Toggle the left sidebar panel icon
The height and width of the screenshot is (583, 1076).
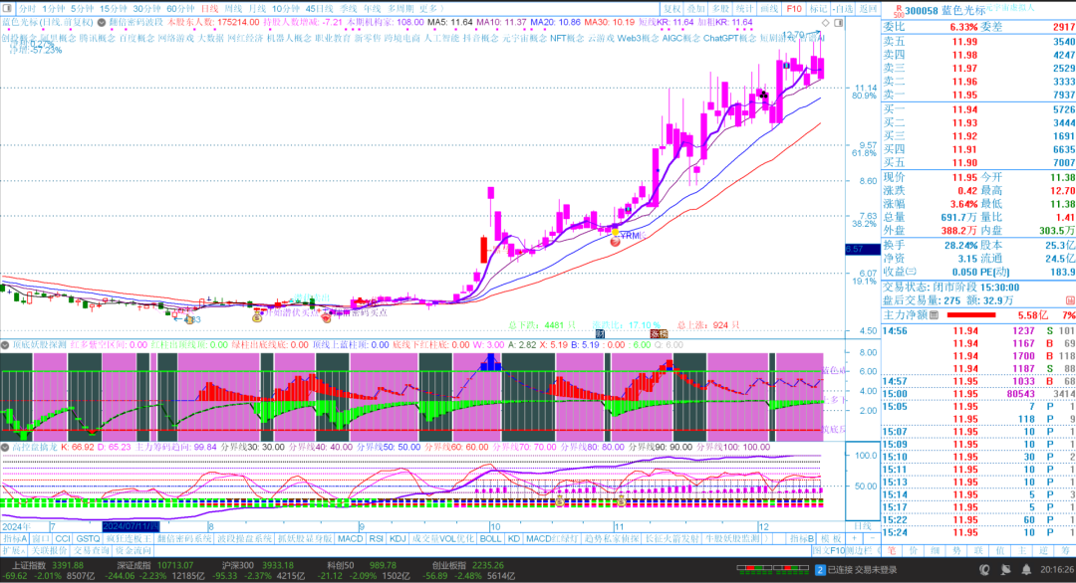(7, 9)
